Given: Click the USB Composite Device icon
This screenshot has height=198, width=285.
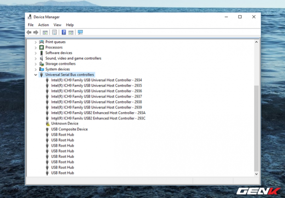Looking at the screenshot, I should [47, 129].
